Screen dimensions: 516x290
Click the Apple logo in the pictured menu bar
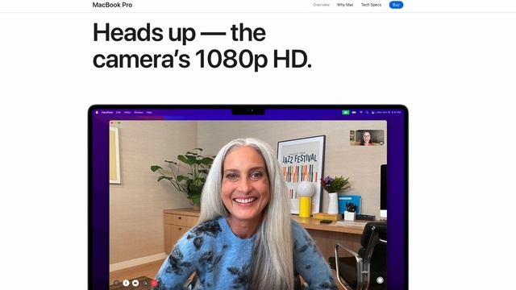pyautogui.click(x=97, y=113)
